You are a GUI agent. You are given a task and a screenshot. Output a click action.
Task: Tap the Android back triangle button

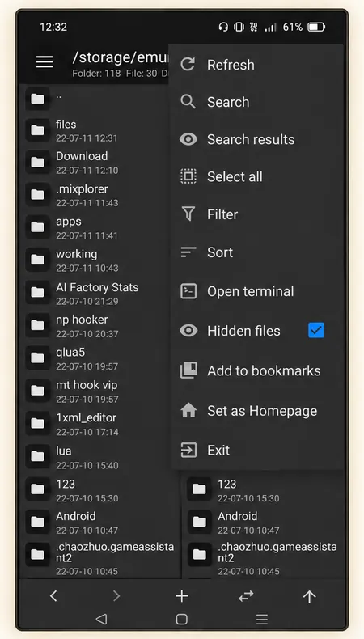101,620
